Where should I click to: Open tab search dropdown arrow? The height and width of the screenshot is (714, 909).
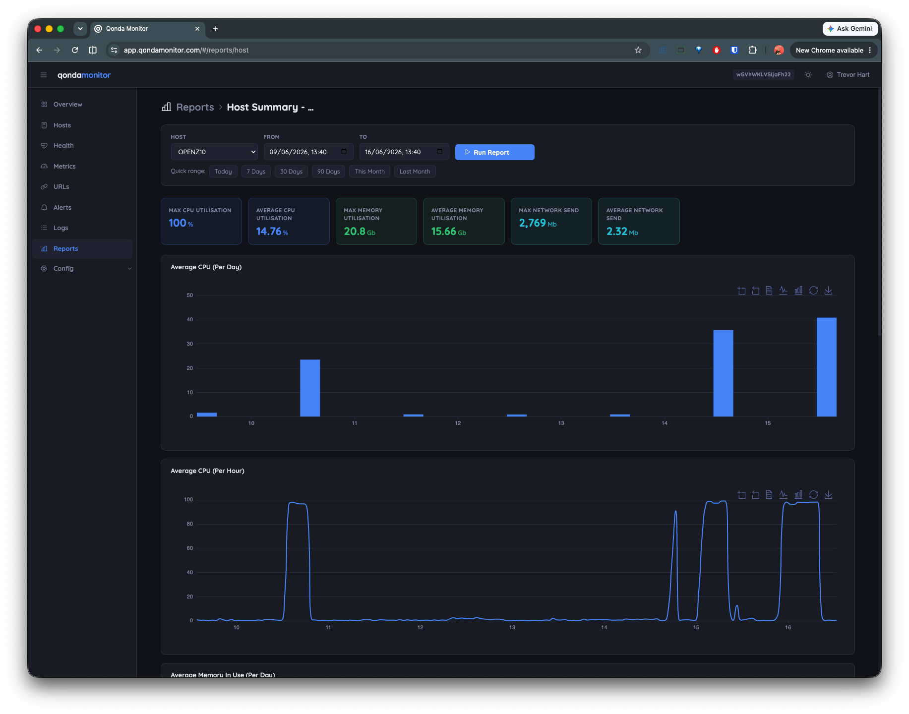(80, 29)
